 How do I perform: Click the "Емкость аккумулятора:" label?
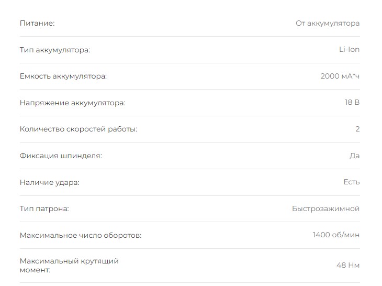point(63,76)
